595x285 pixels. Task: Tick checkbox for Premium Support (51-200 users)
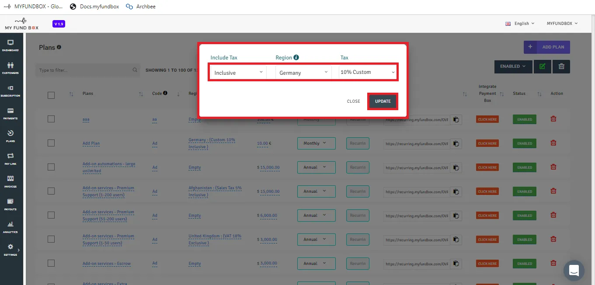51,215
